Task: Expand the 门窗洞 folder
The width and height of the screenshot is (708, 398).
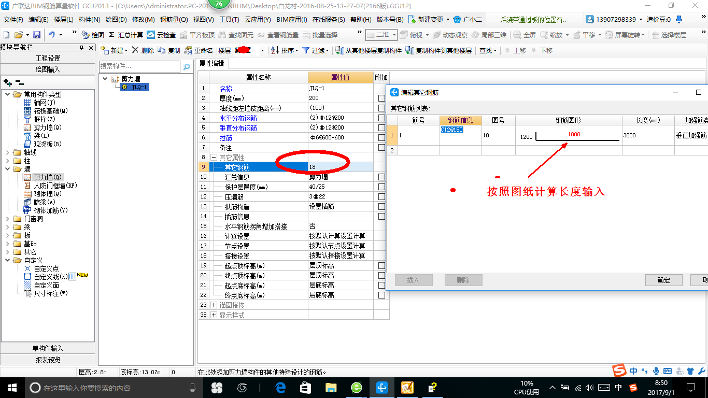Action: (8, 219)
